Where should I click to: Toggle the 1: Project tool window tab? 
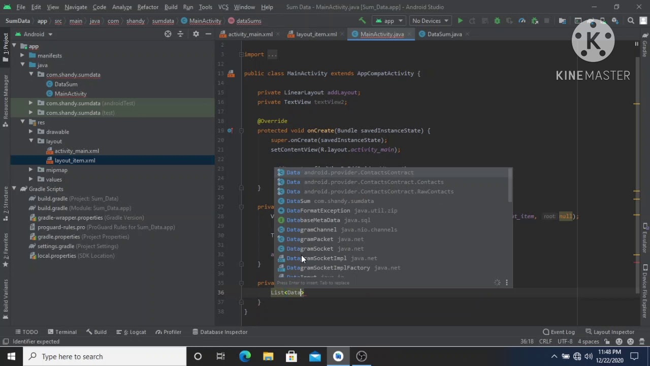click(x=6, y=48)
